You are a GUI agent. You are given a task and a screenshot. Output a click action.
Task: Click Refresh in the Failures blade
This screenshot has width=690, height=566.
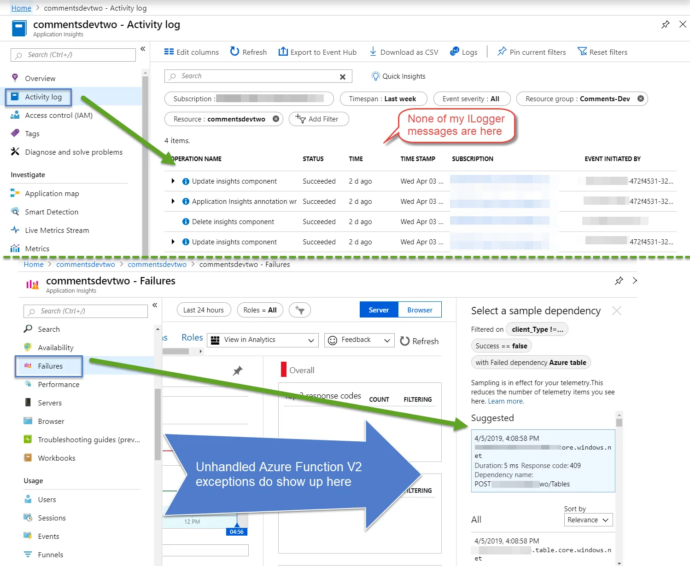tap(419, 341)
